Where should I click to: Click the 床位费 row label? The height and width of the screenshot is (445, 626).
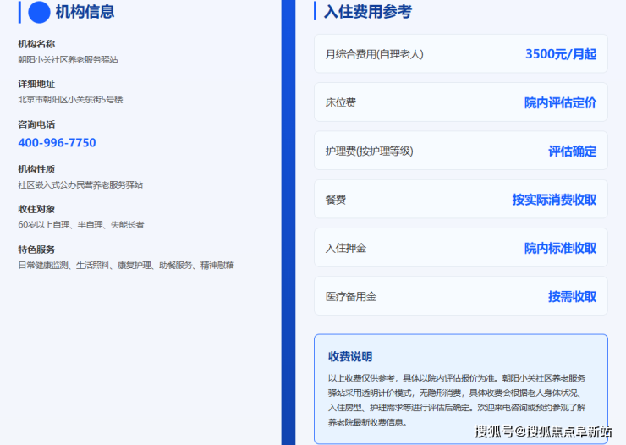click(341, 102)
